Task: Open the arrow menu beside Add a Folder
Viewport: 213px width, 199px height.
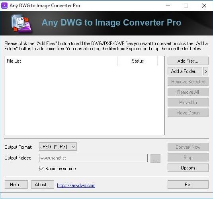Action: [x=206, y=71]
